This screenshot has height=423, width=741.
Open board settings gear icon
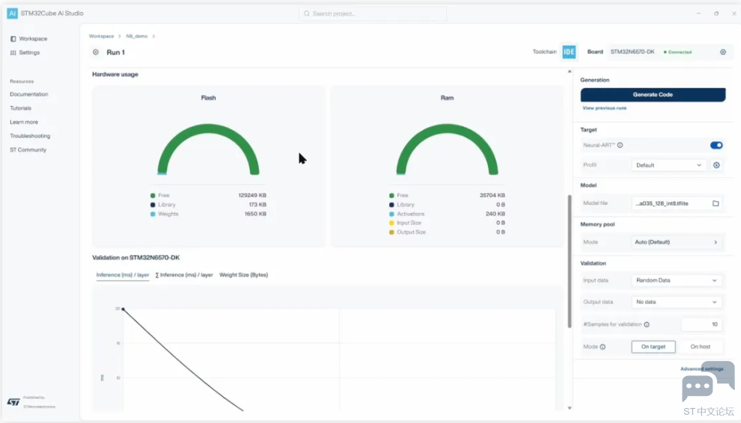click(723, 52)
